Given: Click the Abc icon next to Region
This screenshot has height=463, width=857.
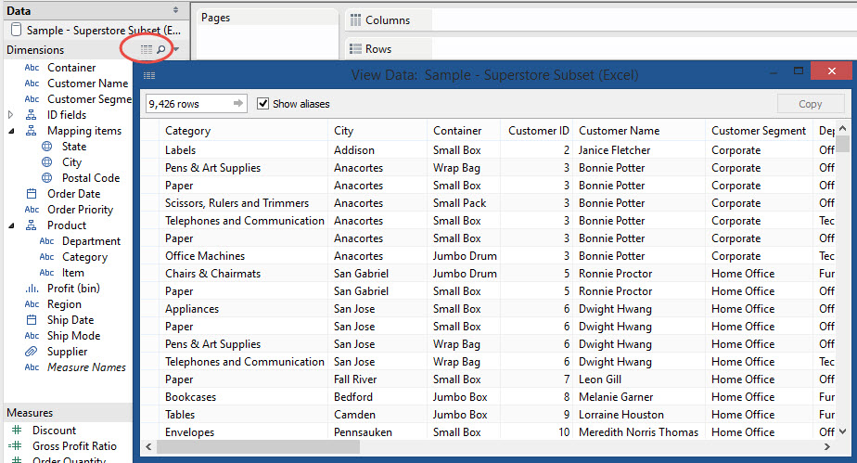Looking at the screenshot, I should (x=32, y=304).
